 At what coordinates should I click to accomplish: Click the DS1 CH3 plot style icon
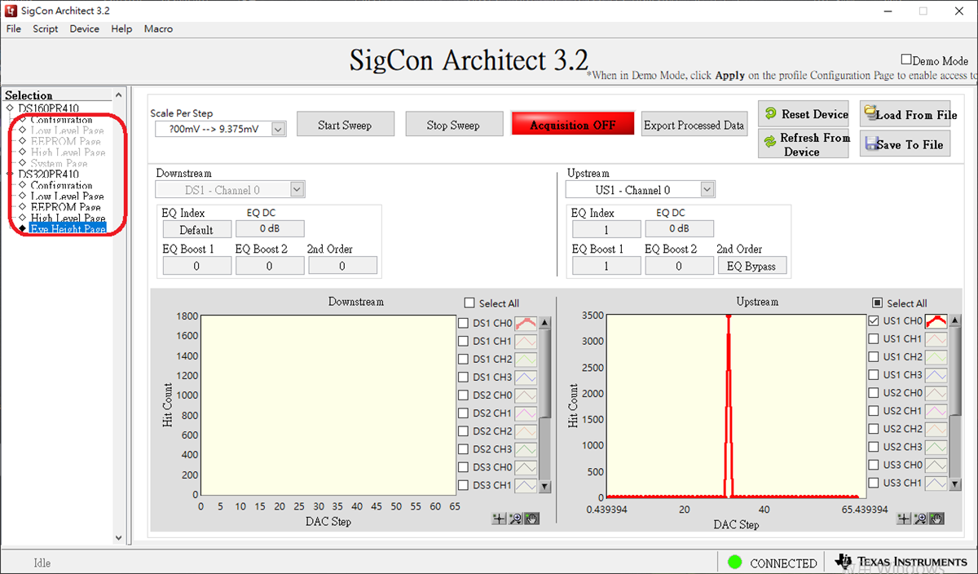526,377
